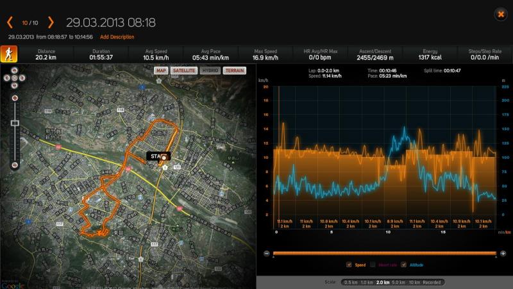
Task: Click the Max Speed 16.9 km/h stat
Action: (265, 54)
